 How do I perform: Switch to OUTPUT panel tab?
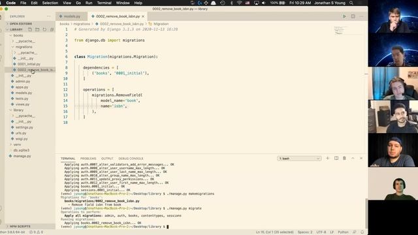[x=107, y=159]
